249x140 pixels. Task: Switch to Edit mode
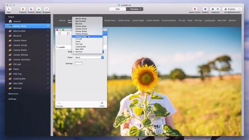pos(117,9)
